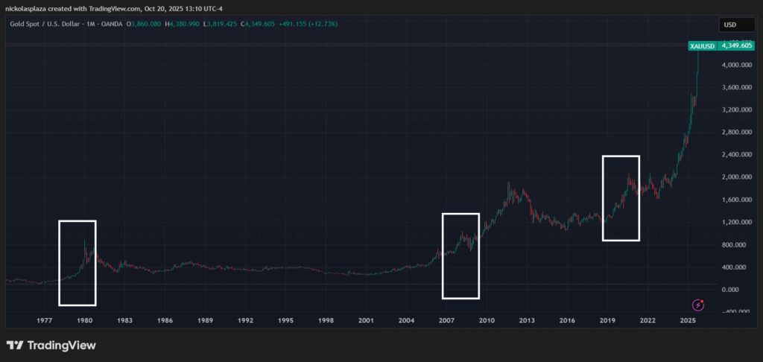Click the 0.000 price scale label
This screenshot has height=362, width=763.
(731, 289)
